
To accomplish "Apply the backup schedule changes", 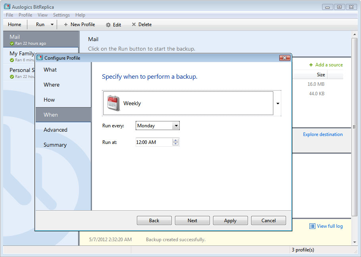I will [x=230, y=221].
